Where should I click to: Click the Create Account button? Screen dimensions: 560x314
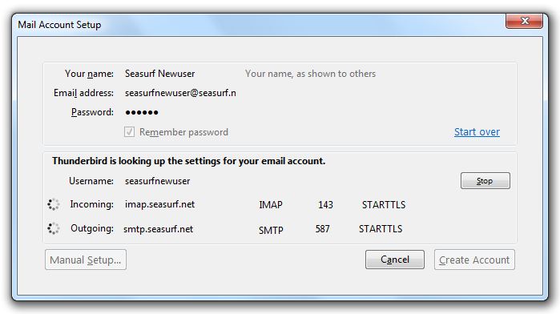coord(474,260)
